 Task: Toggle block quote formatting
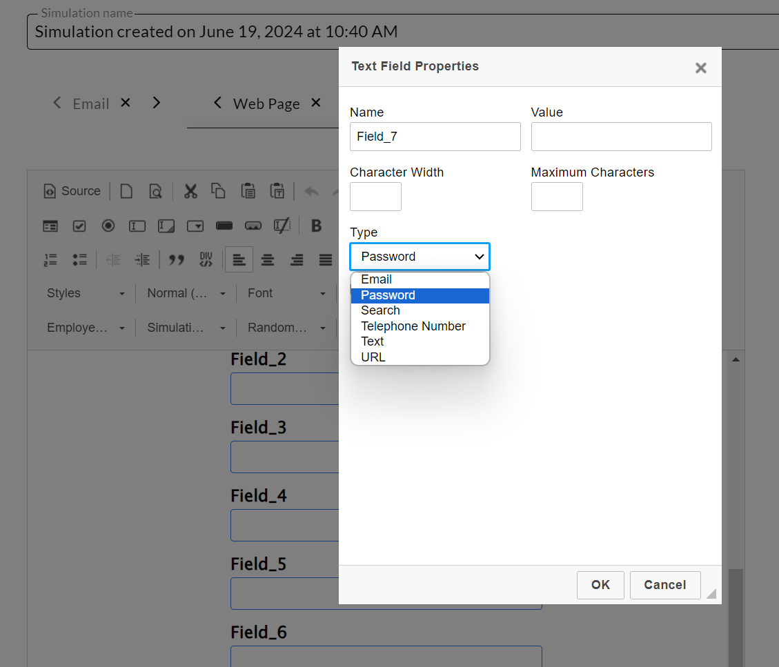(177, 259)
